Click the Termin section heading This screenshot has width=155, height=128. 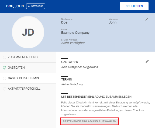[67, 79]
